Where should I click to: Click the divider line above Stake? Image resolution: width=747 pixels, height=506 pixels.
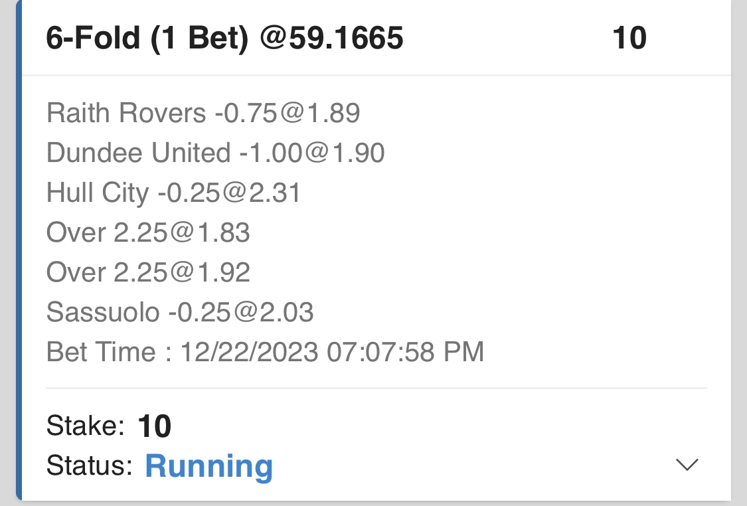(x=376, y=388)
